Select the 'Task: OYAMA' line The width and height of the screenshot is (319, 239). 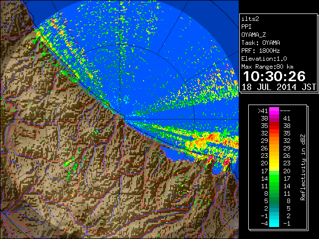pyautogui.click(x=261, y=43)
